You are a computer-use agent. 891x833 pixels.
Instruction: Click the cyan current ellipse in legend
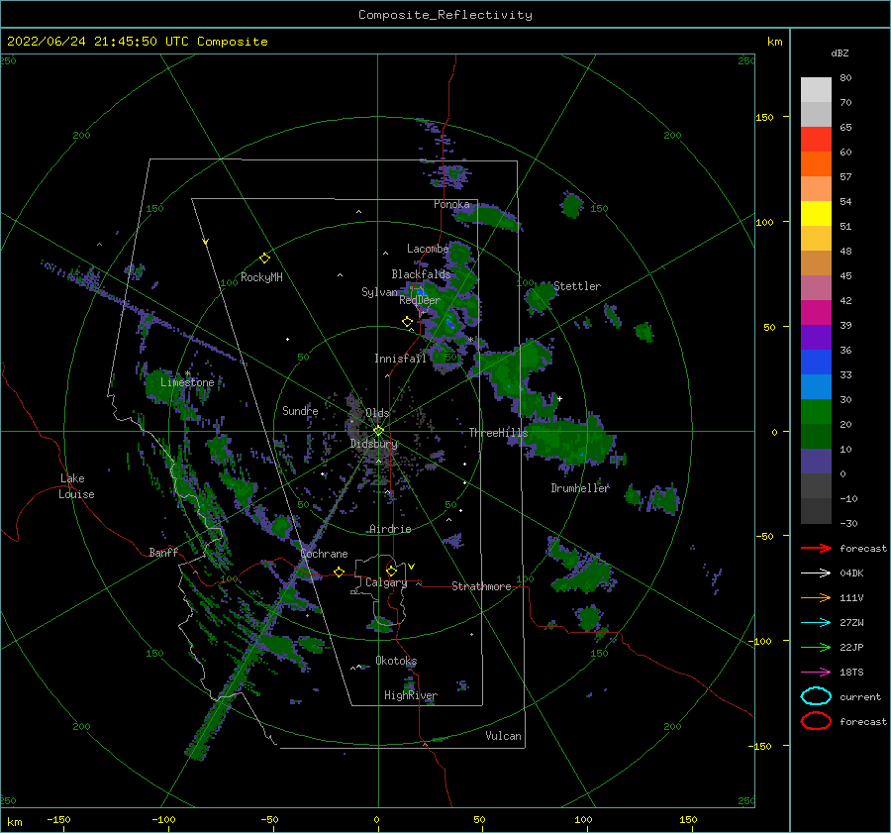[816, 696]
